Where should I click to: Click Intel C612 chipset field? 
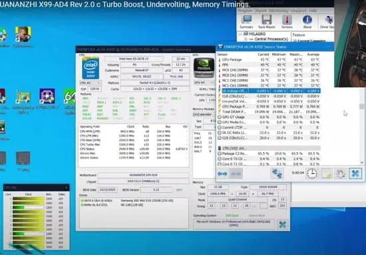[x=143, y=181]
